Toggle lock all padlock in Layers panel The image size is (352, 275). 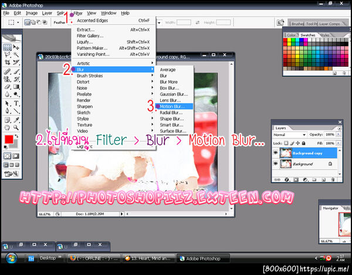[x=303, y=143]
